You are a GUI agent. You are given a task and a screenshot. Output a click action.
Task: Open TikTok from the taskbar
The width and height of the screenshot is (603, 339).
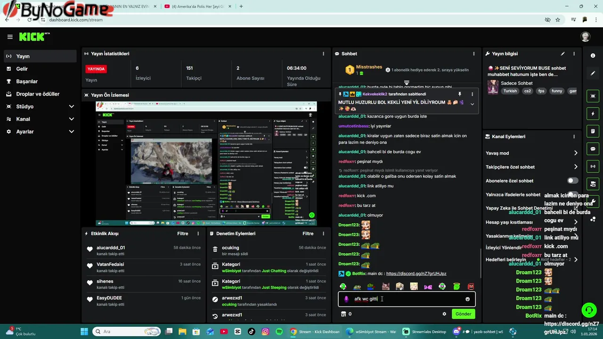(251, 331)
